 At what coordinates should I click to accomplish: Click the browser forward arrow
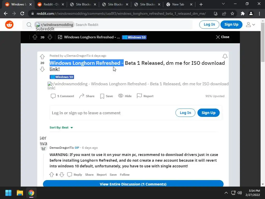pyautogui.click(x=14, y=13)
